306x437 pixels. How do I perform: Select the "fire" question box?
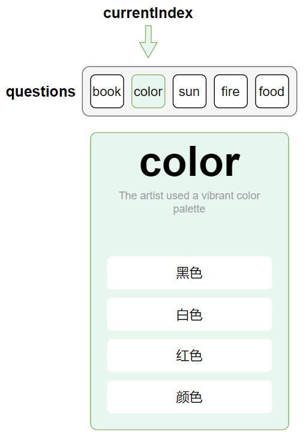[231, 91]
